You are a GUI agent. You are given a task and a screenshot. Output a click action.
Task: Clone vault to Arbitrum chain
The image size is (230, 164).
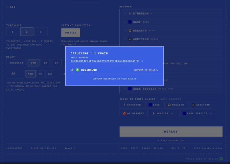coord(201,105)
